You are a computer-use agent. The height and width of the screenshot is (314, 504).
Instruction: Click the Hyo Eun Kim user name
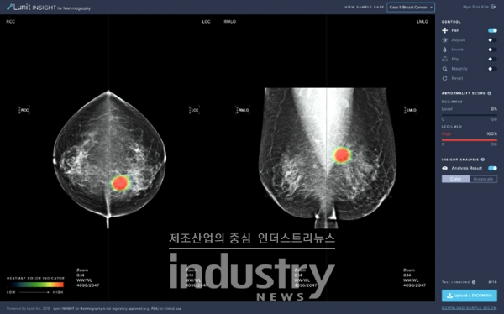475,7
